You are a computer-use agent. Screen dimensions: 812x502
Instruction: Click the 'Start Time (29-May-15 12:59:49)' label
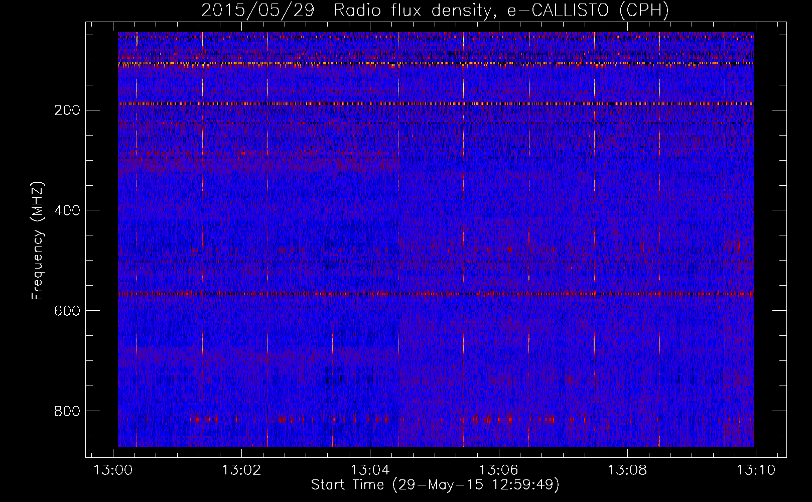[x=435, y=485]
